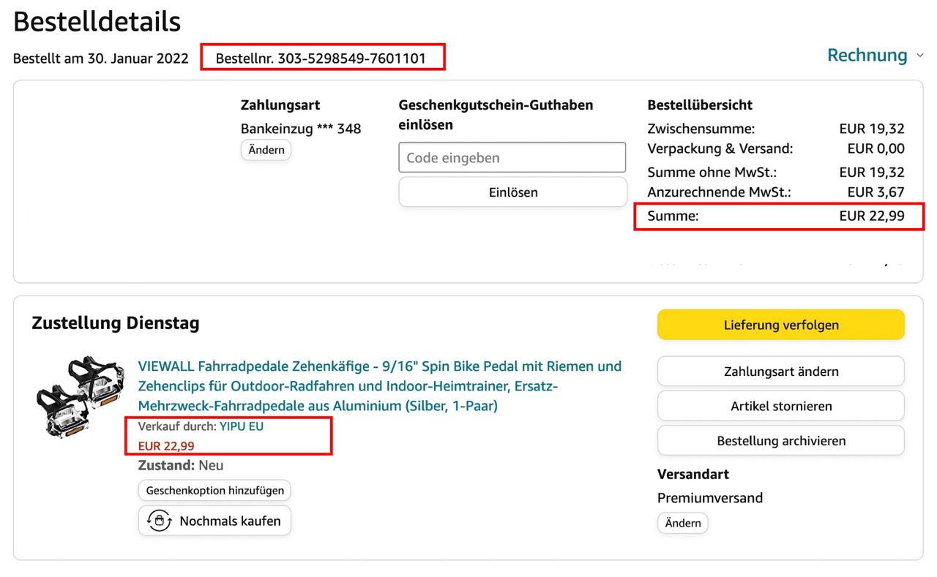Click the gift card code input field

click(512, 157)
